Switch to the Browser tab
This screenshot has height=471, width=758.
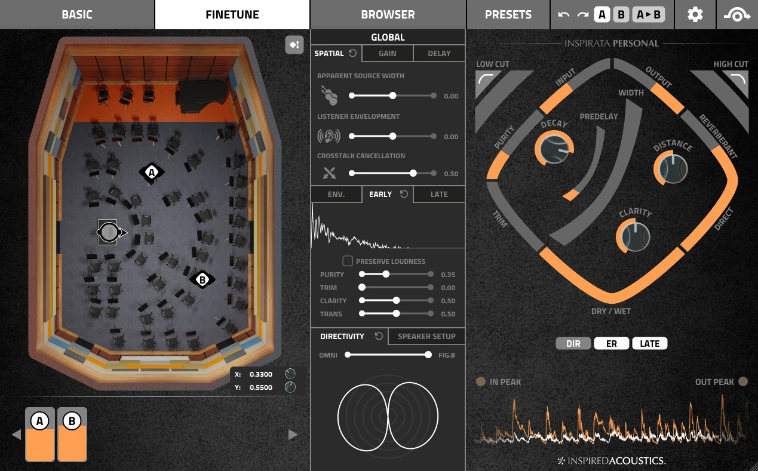pyautogui.click(x=388, y=14)
